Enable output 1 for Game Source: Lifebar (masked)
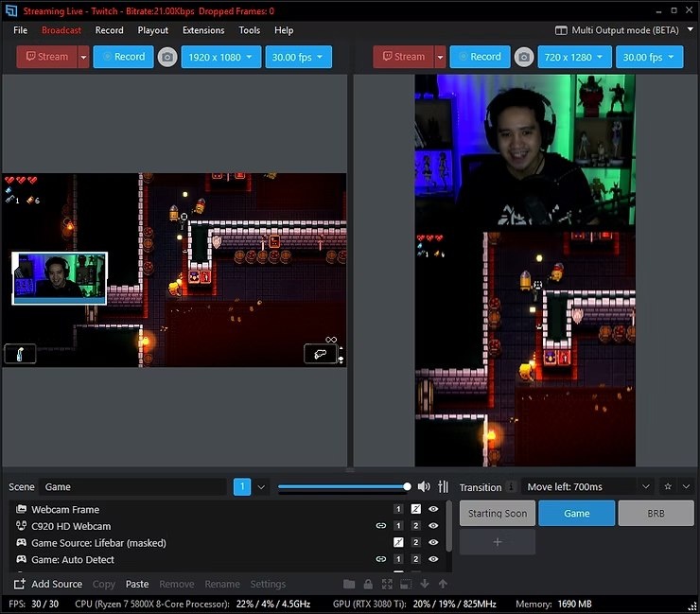This screenshot has height=614, width=700. (398, 542)
